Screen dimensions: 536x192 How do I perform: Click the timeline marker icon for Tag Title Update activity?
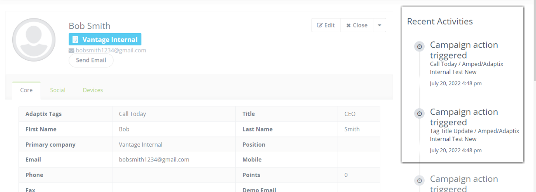419,113
